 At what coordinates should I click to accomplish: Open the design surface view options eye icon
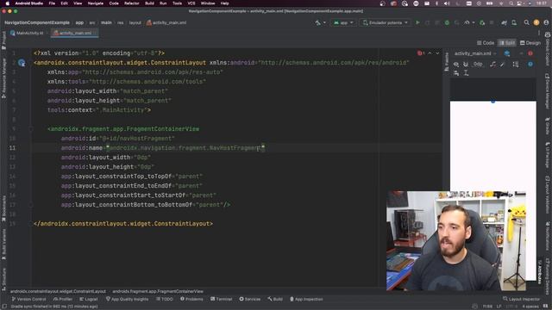[456, 65]
